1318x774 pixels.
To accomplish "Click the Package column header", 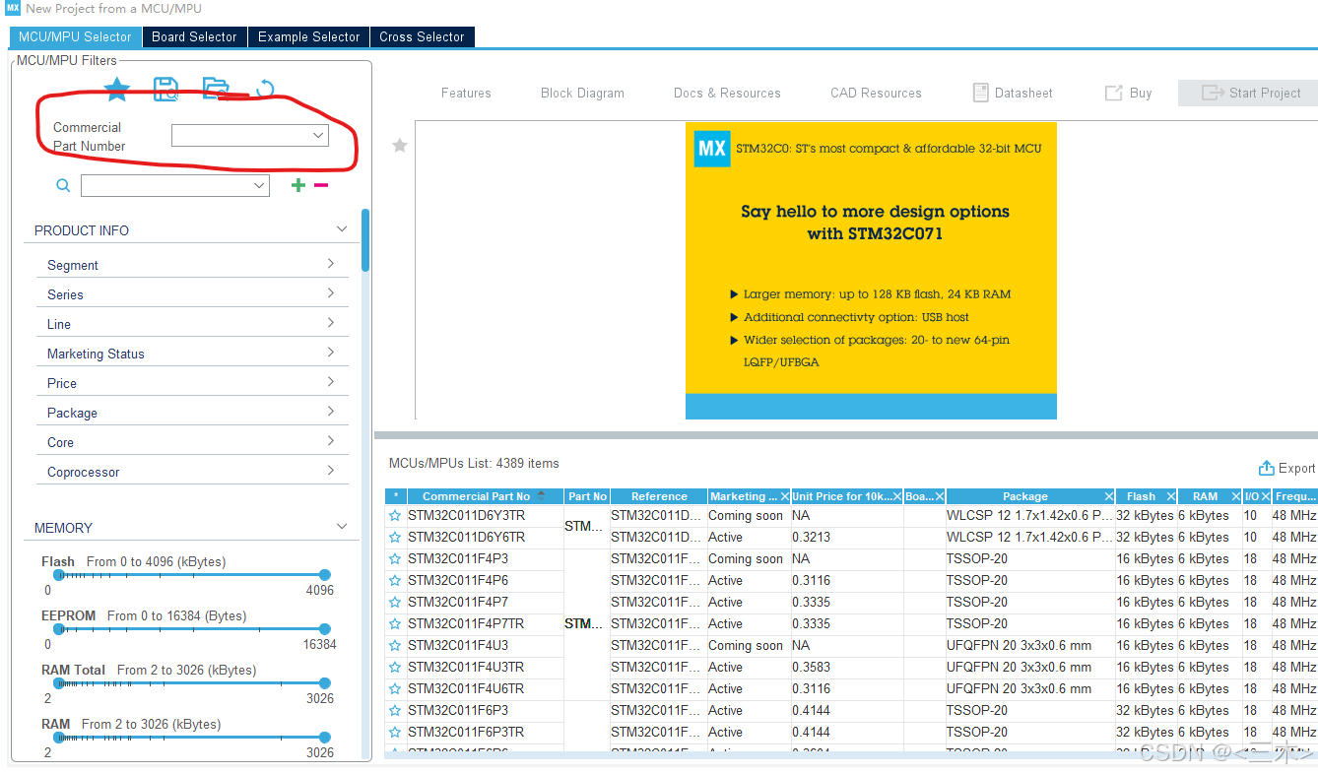I will (x=1025, y=496).
